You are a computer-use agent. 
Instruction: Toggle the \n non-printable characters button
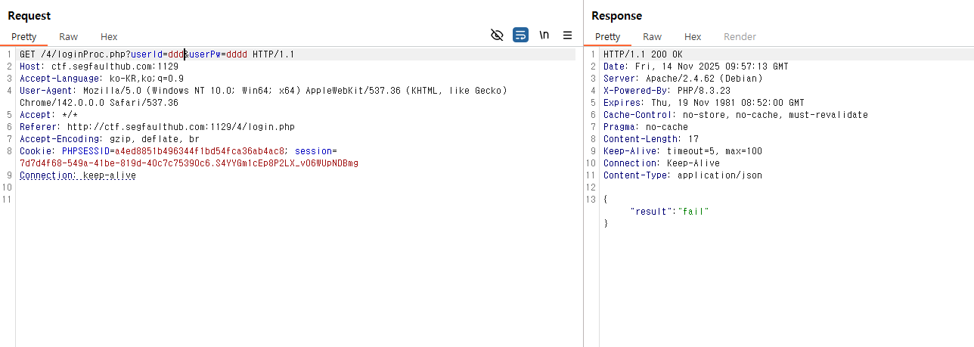pos(544,36)
